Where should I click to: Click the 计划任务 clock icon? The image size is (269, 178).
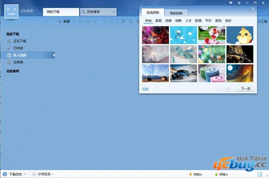tap(34, 174)
